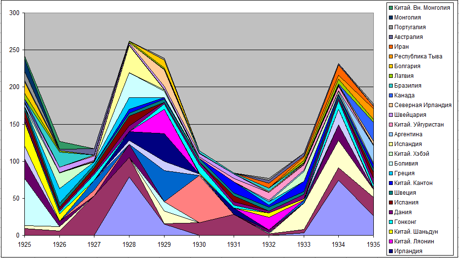Select legend entry Северная Ирландия
459x258 pixels.
(x=420, y=105)
